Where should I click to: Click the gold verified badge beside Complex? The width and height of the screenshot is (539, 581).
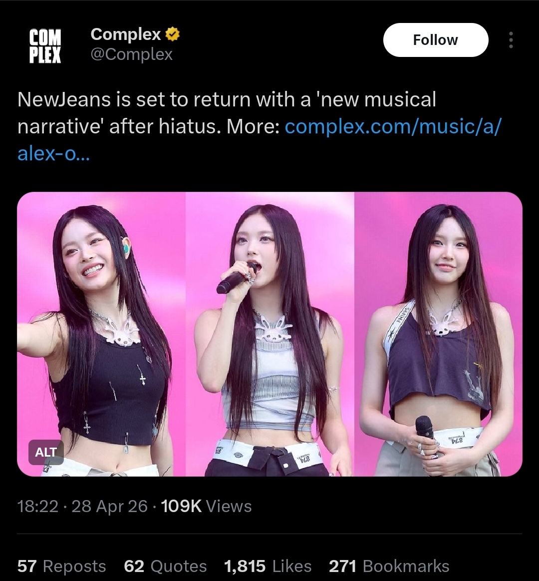pyautogui.click(x=172, y=34)
